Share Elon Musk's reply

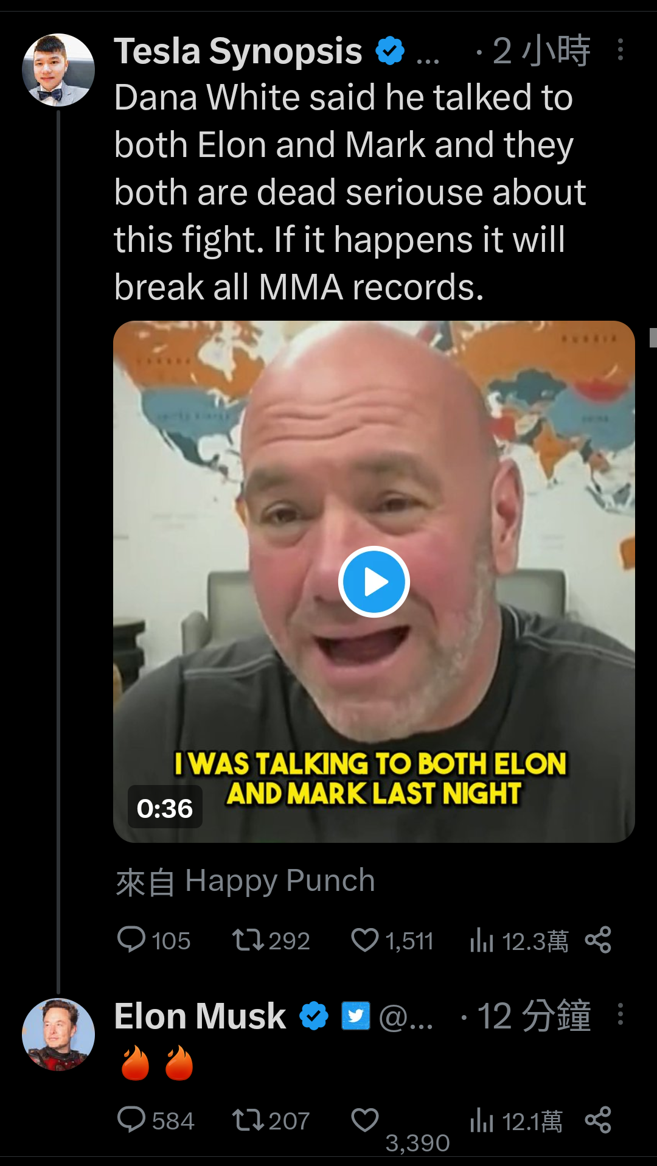(x=598, y=1120)
